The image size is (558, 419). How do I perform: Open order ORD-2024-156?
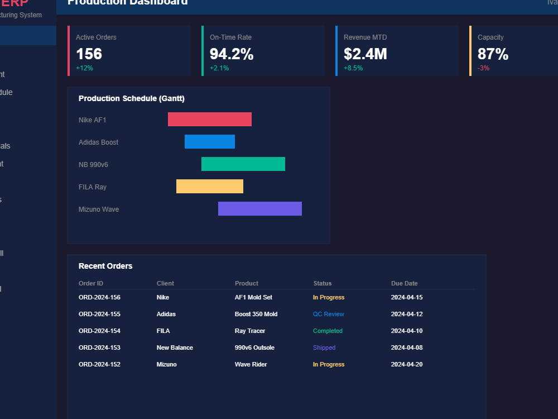(99, 297)
